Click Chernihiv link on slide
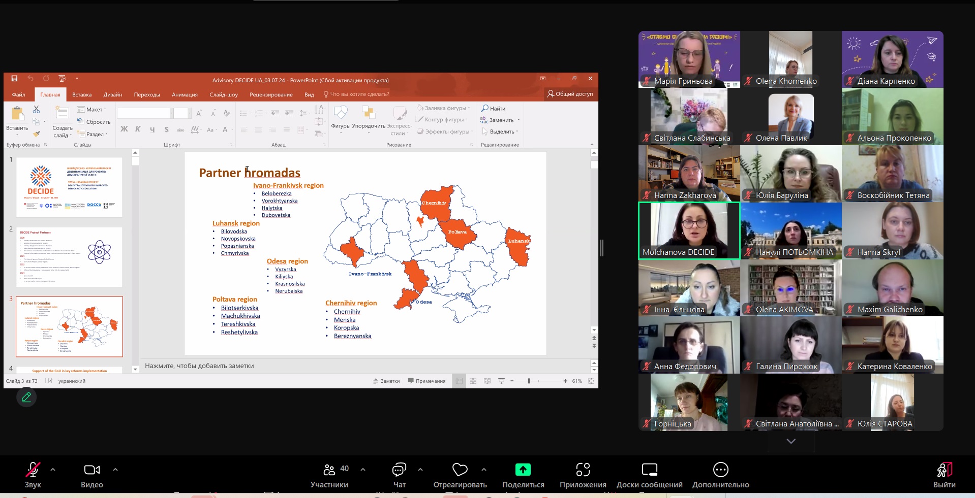975x498 pixels. pyautogui.click(x=347, y=312)
